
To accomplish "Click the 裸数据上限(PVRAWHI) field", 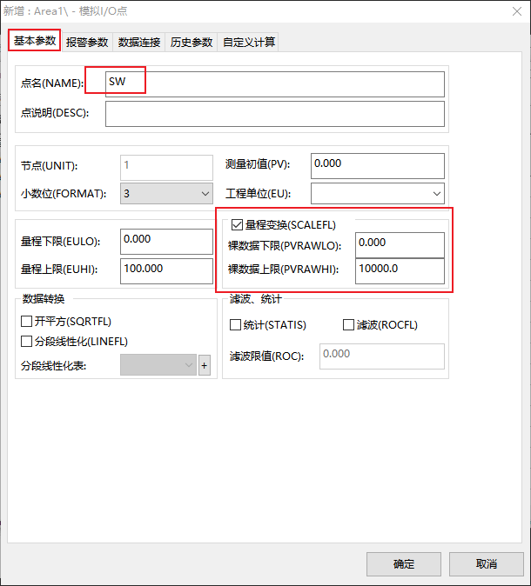I will pyautogui.click(x=400, y=271).
